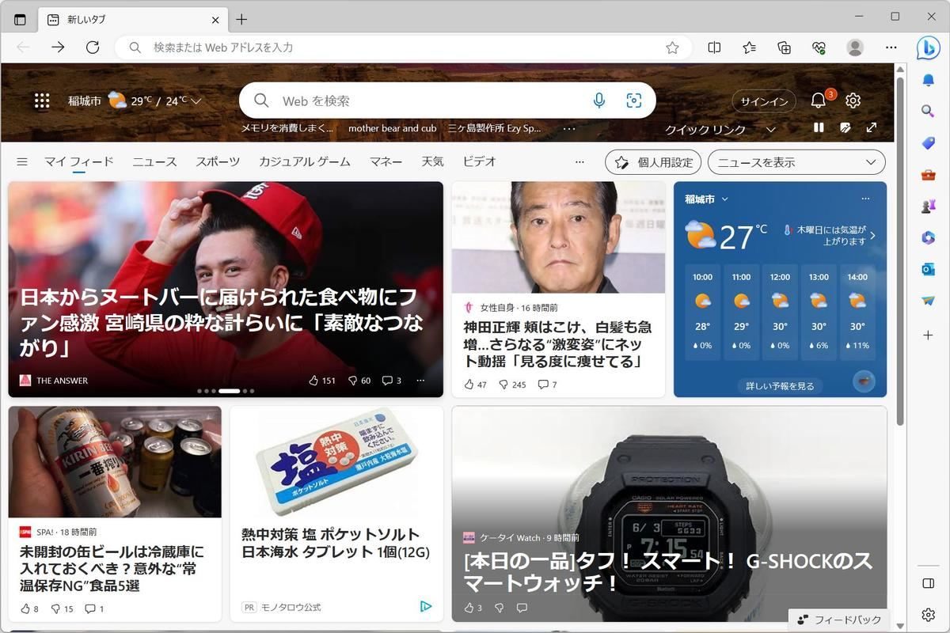Open the 神田正輝 article headline
Viewport: 950px width, 633px height.
point(557,344)
